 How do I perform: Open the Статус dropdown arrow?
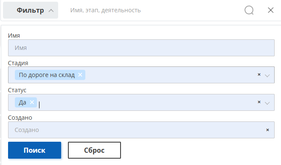267,103
